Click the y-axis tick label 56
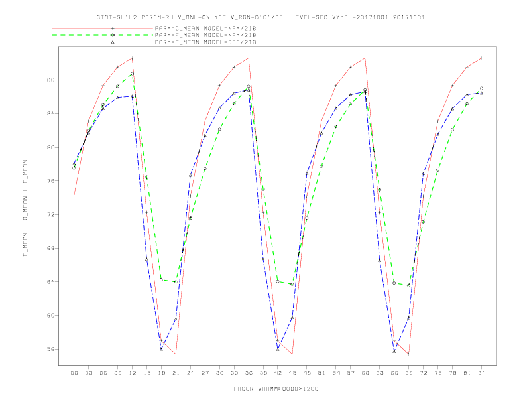The image size is (525, 406). pos(51,349)
